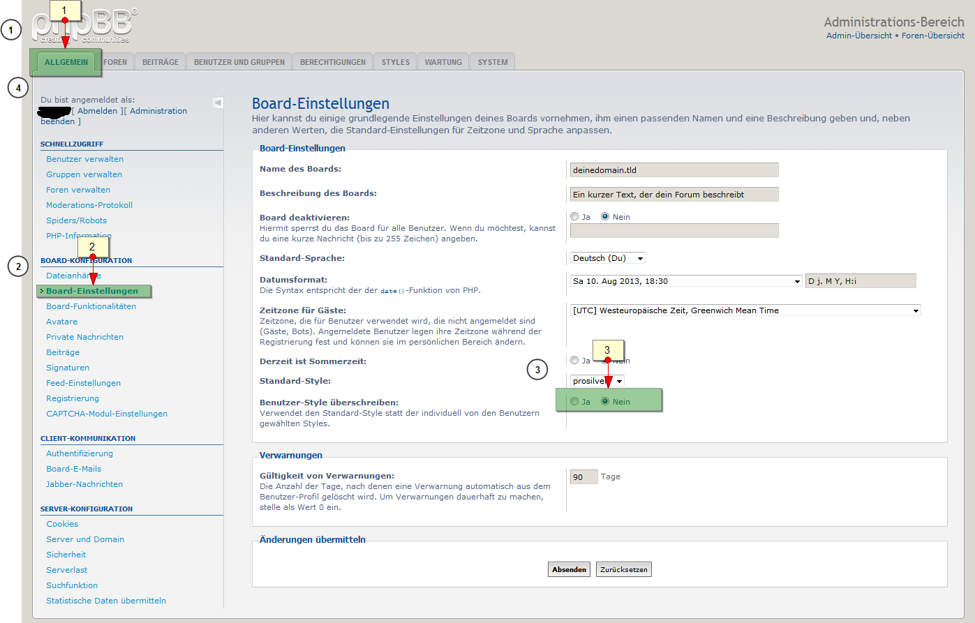Click the Zurücksetzen button

[623, 569]
